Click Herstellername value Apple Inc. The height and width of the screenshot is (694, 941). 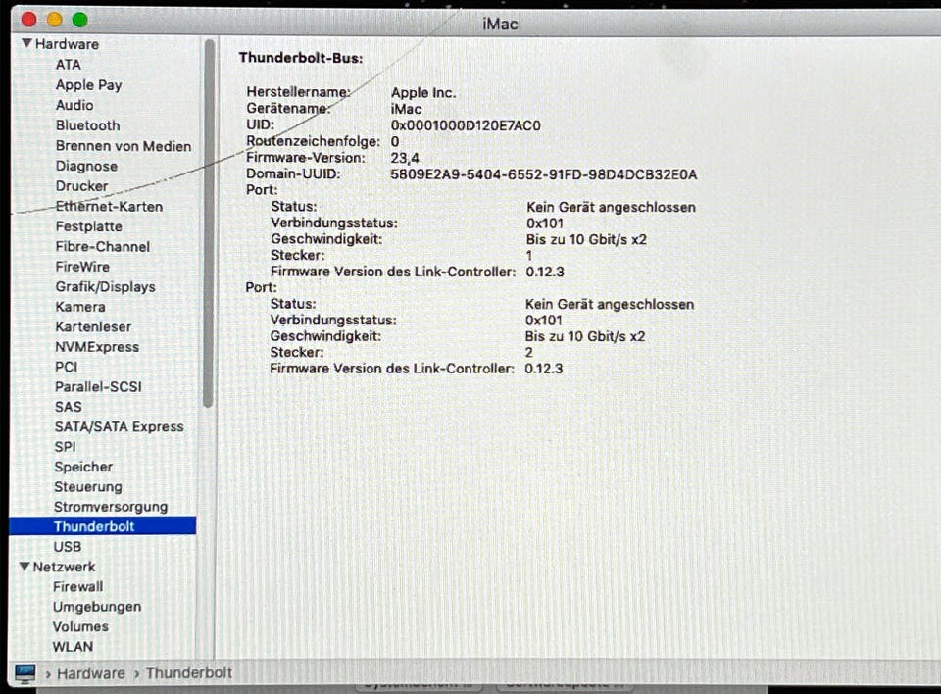[x=423, y=93]
